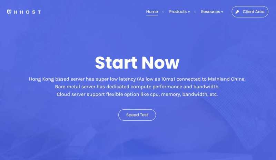Click the Start Now heading
The width and height of the screenshot is (276, 160).
click(137, 63)
